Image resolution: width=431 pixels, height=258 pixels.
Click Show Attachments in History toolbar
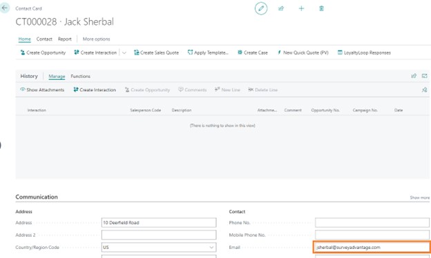[x=42, y=90]
